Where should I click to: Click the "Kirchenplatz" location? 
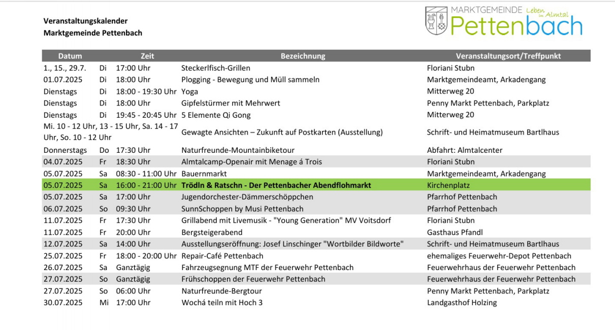click(448, 185)
